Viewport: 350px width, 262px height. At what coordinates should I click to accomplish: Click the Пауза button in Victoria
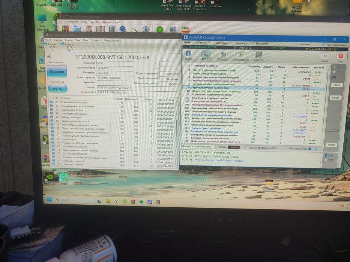325,58
